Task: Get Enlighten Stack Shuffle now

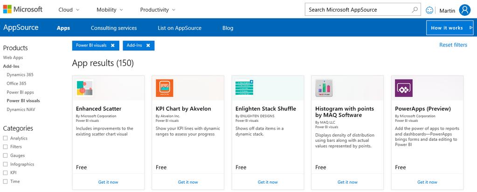Action: tap(267, 182)
